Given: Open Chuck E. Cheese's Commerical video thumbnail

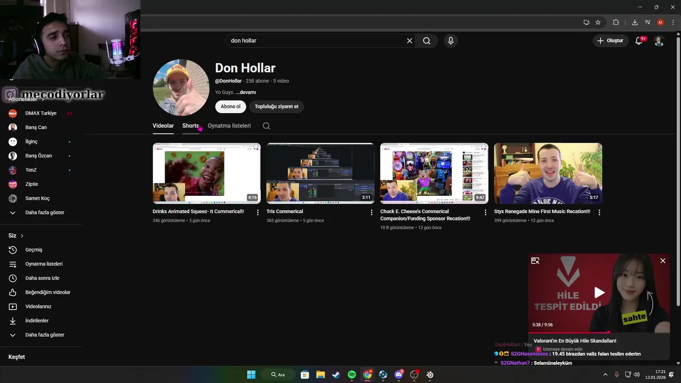Looking at the screenshot, I should point(434,173).
